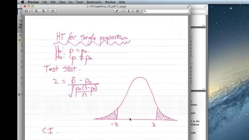Viewport: 249px width, 140px height.
Task: Open the Preview application menu
Action: (x=33, y=2)
